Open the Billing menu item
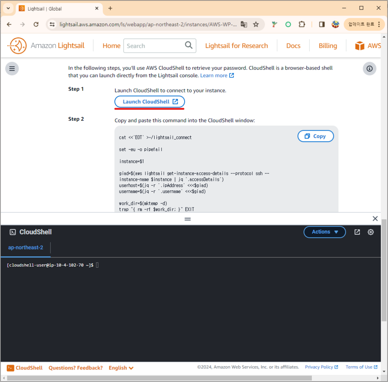This screenshot has width=388, height=382. click(x=328, y=46)
